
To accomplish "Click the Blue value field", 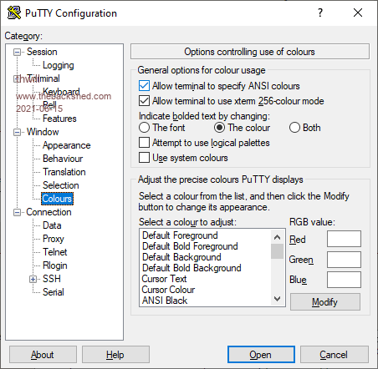I will point(344,280).
